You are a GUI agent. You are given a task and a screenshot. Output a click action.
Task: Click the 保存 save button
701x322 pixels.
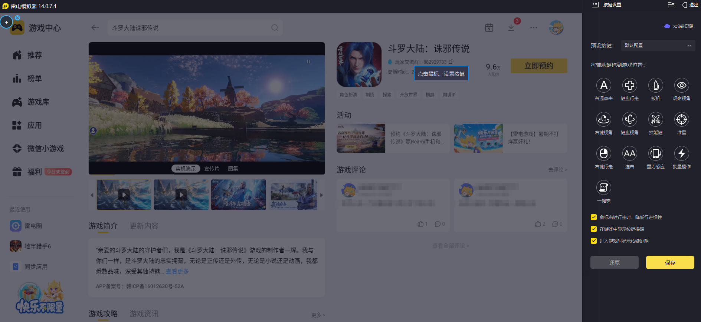[x=670, y=262]
